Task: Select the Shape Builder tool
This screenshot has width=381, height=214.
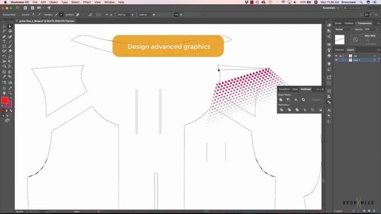Action: (4, 66)
